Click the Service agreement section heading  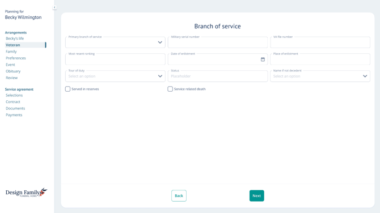19,90
